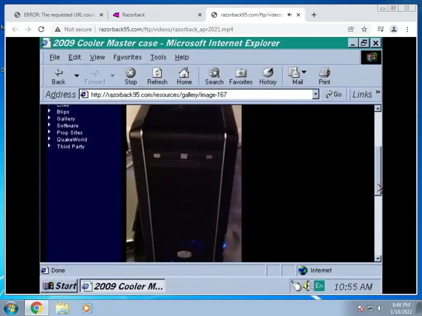Viewport: 422px width, 316px height.
Task: Open Windows Explorer from the taskbar
Action: click(62, 308)
